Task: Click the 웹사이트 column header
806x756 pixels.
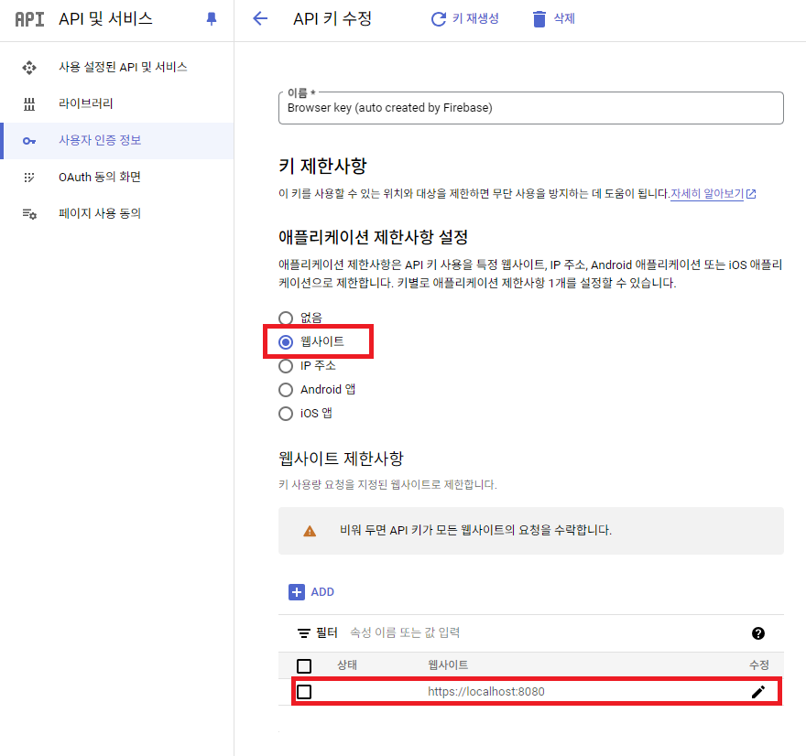Action: [x=448, y=665]
